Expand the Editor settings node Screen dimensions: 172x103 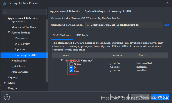5,83
